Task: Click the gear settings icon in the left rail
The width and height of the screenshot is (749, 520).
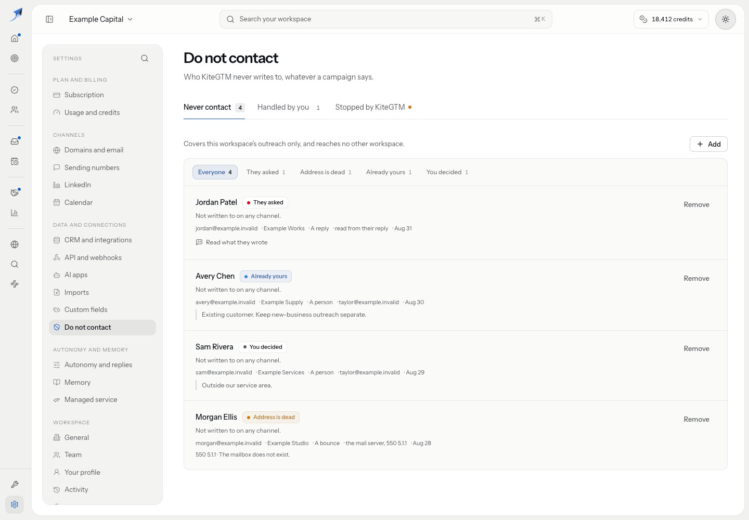Action: click(15, 504)
